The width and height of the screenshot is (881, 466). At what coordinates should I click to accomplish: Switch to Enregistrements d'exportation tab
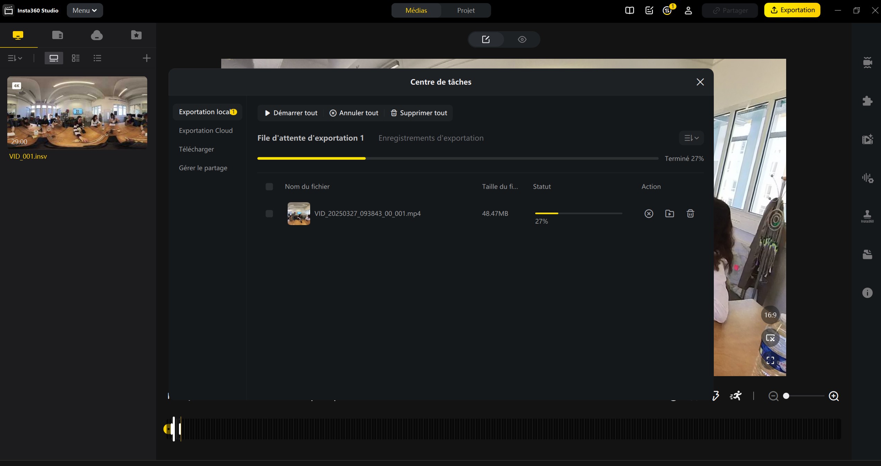click(431, 138)
